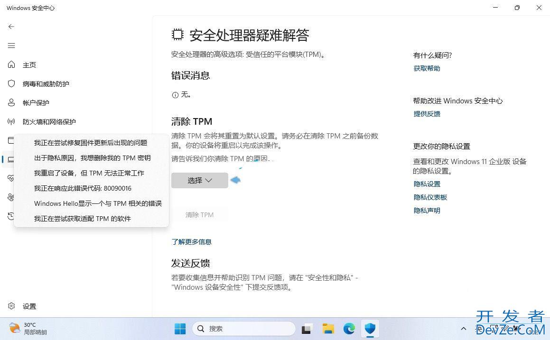Open 设置 at sidebar bottom

point(29,306)
